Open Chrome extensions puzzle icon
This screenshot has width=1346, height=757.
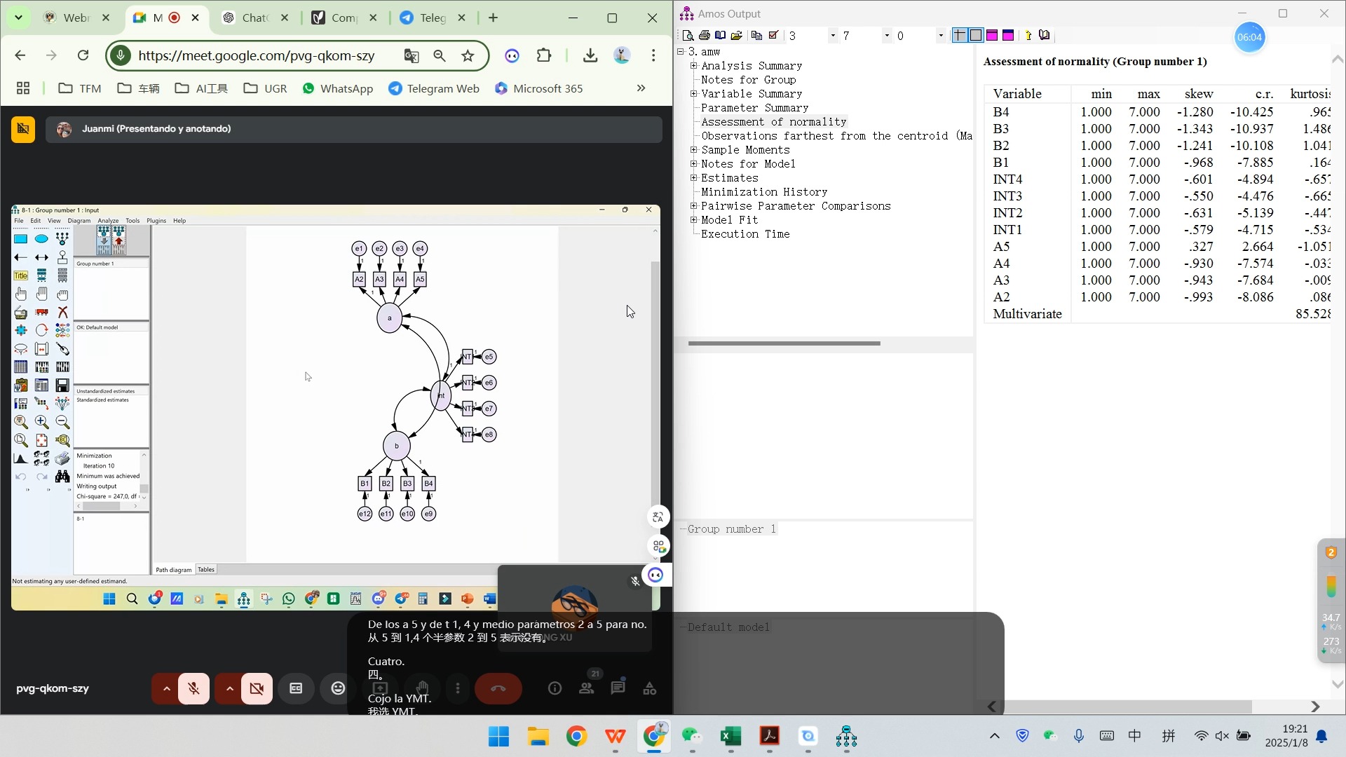544,55
